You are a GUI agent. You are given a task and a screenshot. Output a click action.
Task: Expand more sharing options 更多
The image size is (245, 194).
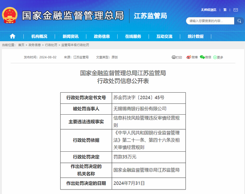coord(218,57)
